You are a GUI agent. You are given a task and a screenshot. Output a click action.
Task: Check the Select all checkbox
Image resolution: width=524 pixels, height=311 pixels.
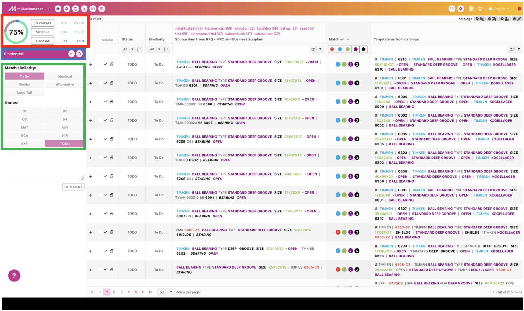click(100, 40)
